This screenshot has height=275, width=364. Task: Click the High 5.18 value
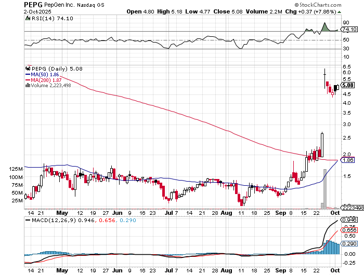[x=170, y=11]
